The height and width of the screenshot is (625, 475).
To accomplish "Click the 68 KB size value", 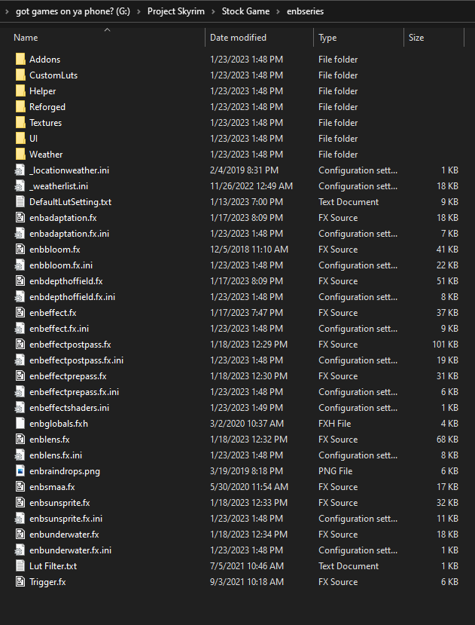I will pyautogui.click(x=448, y=440).
